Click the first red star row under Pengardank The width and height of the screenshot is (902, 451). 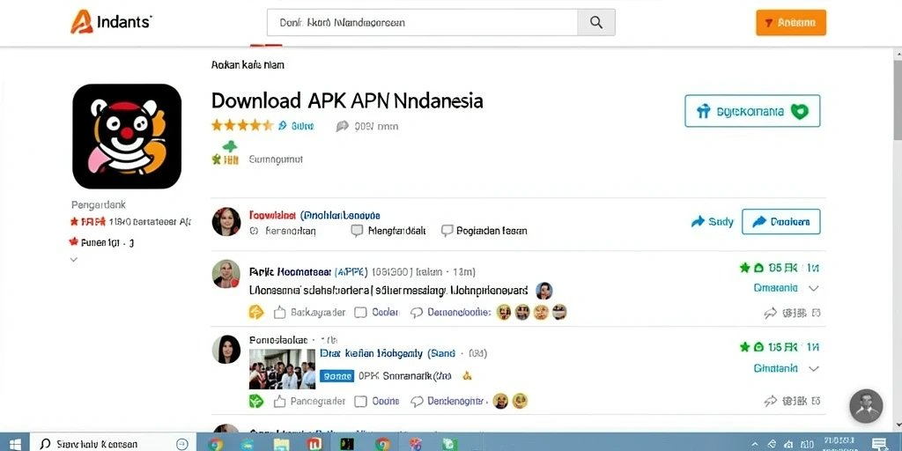[x=130, y=221]
